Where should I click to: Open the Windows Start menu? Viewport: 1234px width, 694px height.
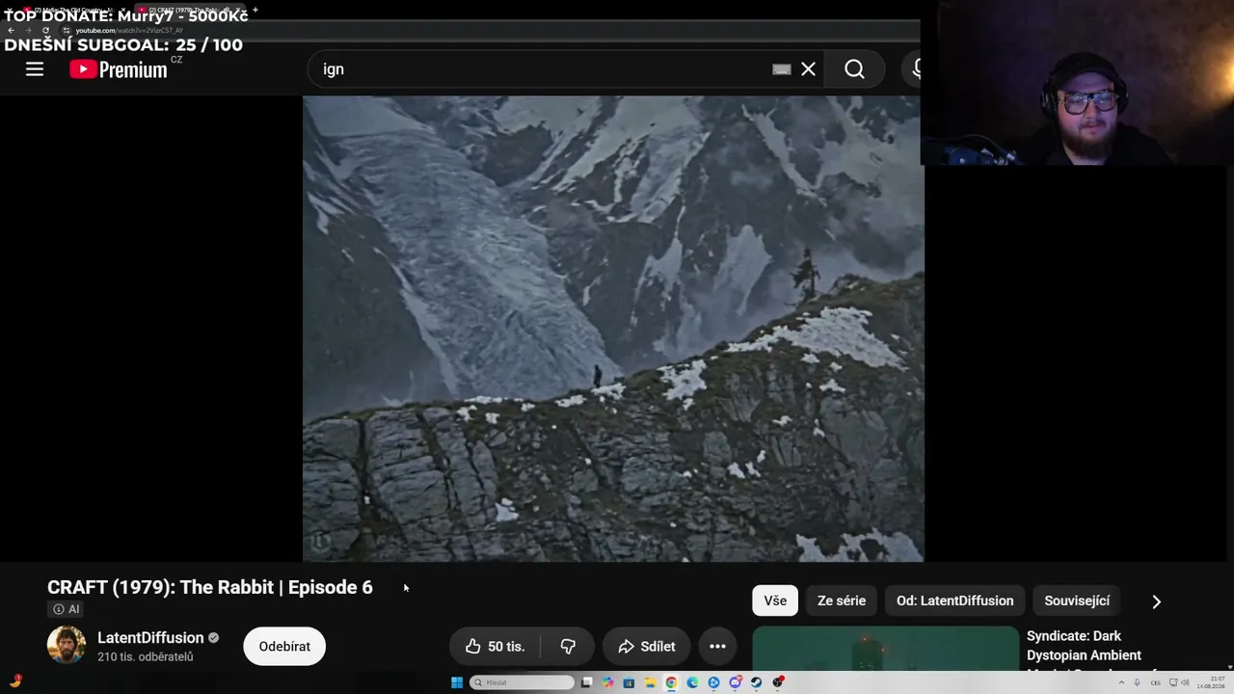click(x=457, y=682)
